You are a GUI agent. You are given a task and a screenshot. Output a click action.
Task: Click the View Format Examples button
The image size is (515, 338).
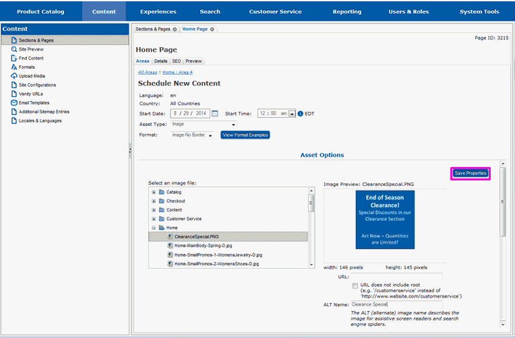pyautogui.click(x=245, y=135)
